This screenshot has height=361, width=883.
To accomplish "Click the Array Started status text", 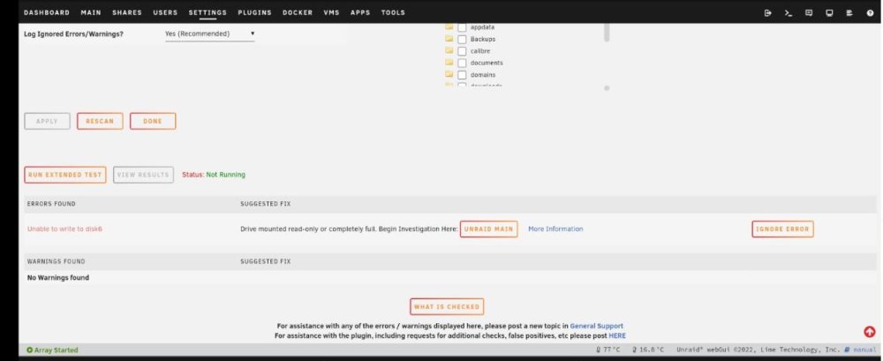I will pyautogui.click(x=56, y=350).
